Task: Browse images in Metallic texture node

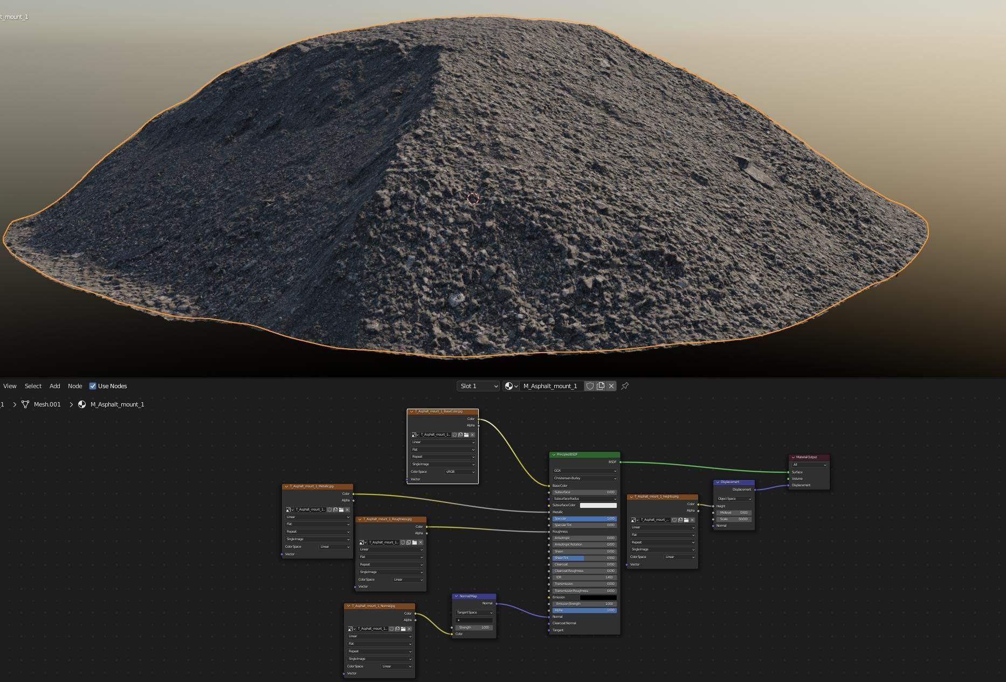Action: point(290,509)
